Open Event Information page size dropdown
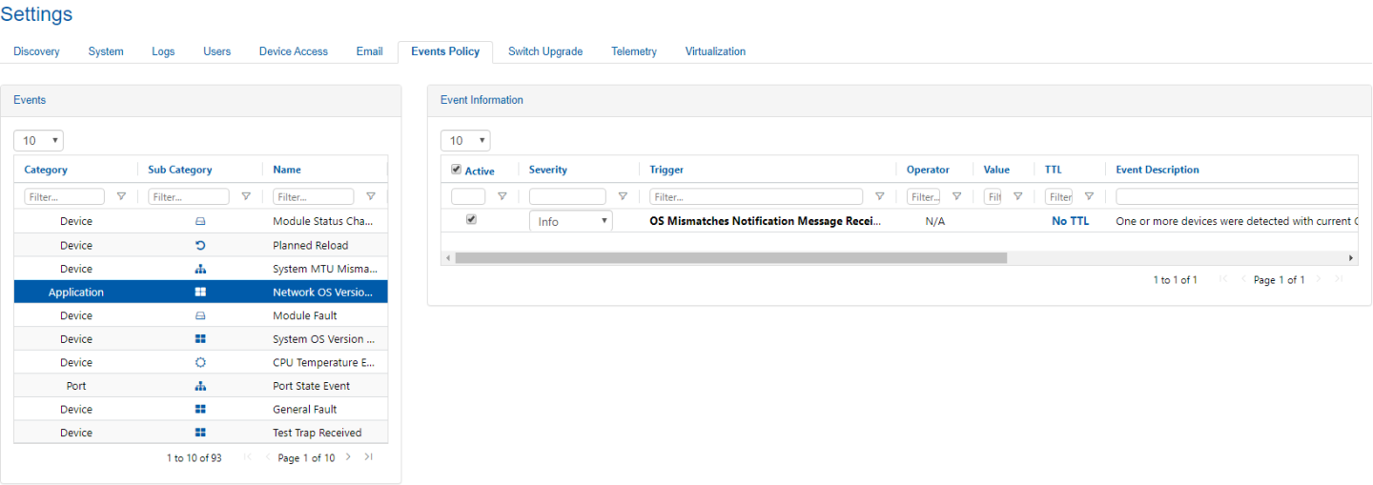The image size is (1373, 485). click(x=465, y=141)
